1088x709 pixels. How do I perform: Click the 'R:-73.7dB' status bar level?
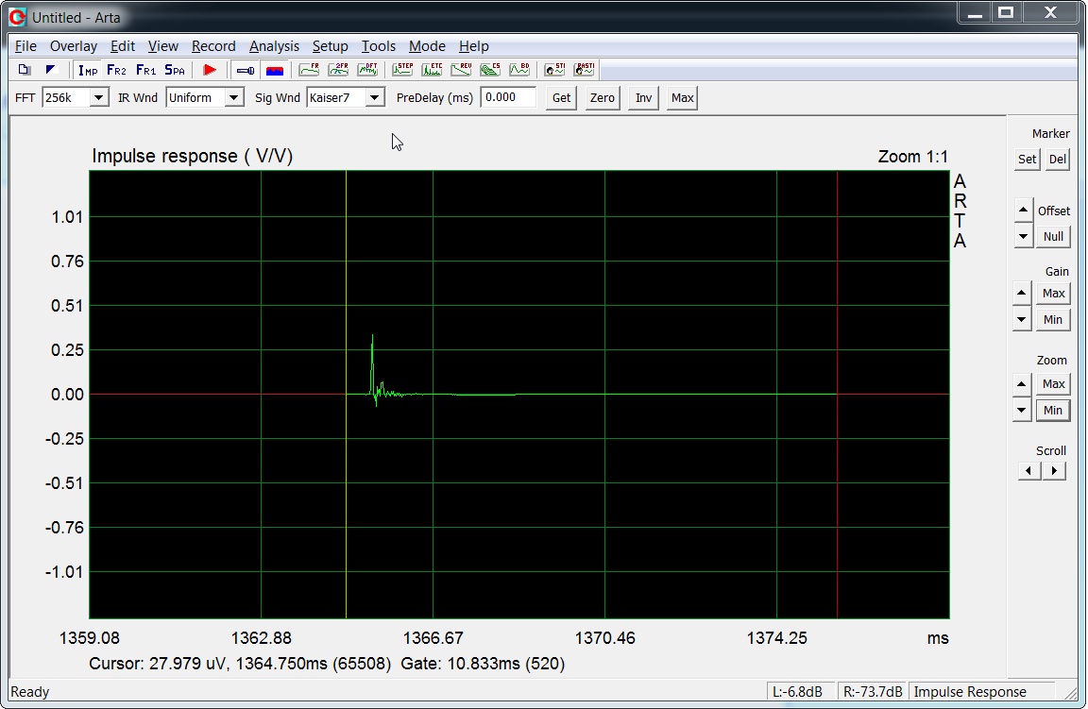pos(873,692)
